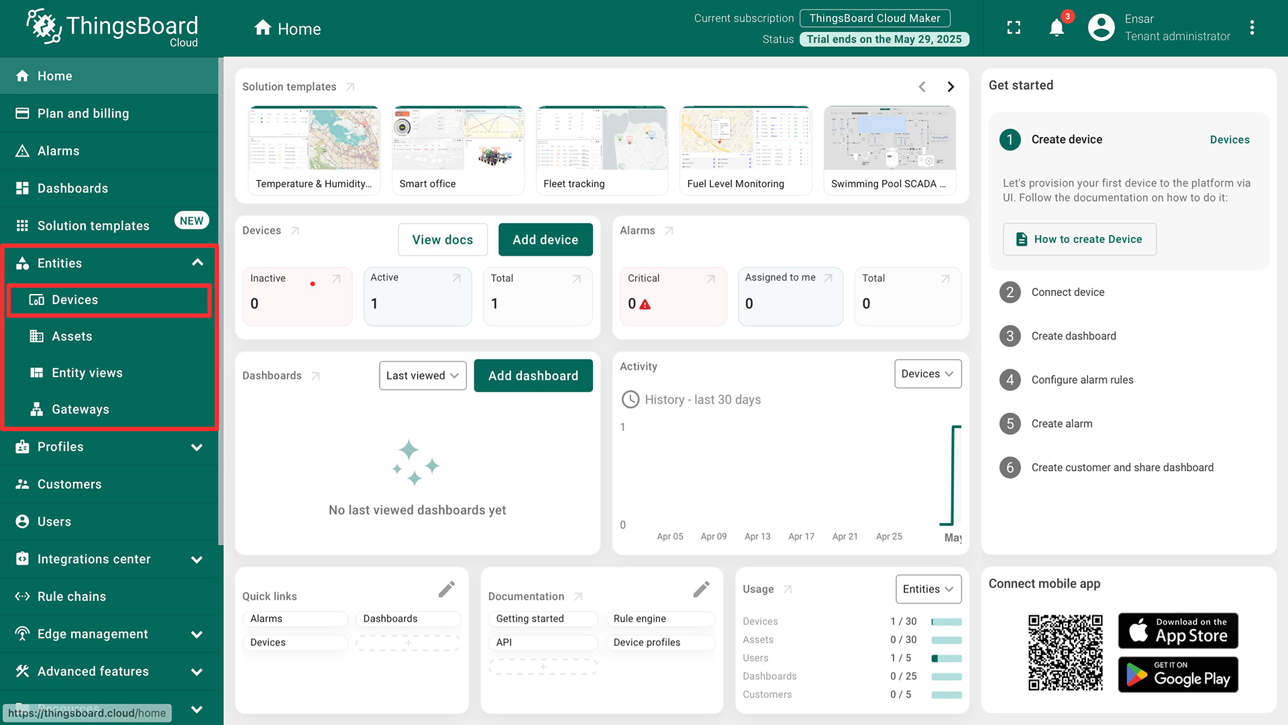Viewport: 1288px width, 725px height.
Task: Click the How to create Device link
Action: point(1079,239)
